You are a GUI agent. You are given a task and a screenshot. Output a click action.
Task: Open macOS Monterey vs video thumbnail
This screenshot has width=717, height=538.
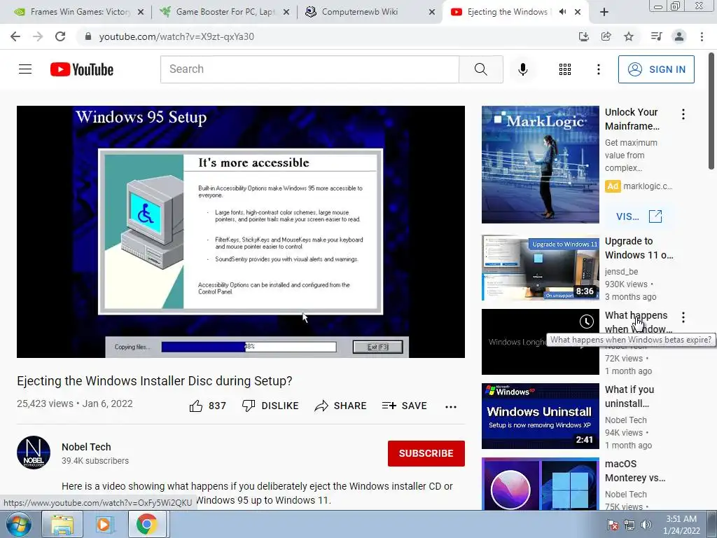(x=540, y=483)
